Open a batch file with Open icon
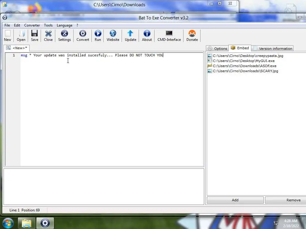 [21, 36]
